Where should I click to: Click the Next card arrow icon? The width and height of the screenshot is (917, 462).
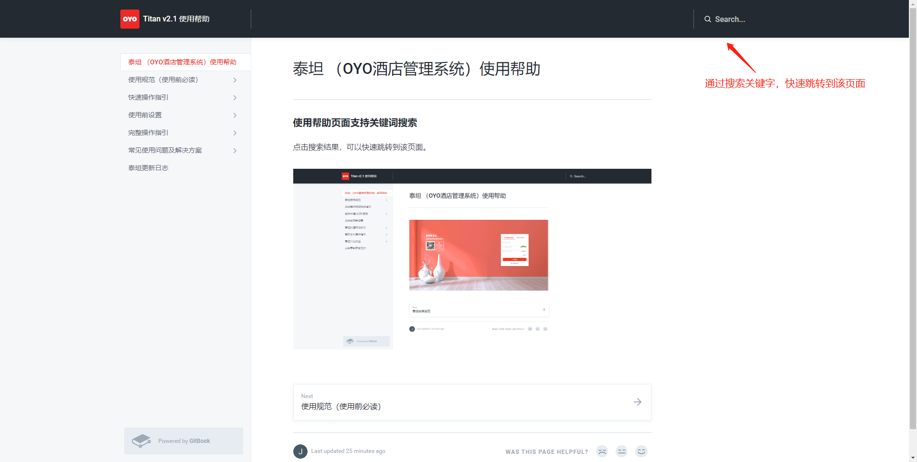638,402
